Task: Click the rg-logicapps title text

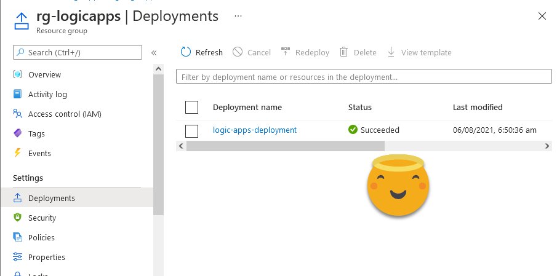Action: 78,17
